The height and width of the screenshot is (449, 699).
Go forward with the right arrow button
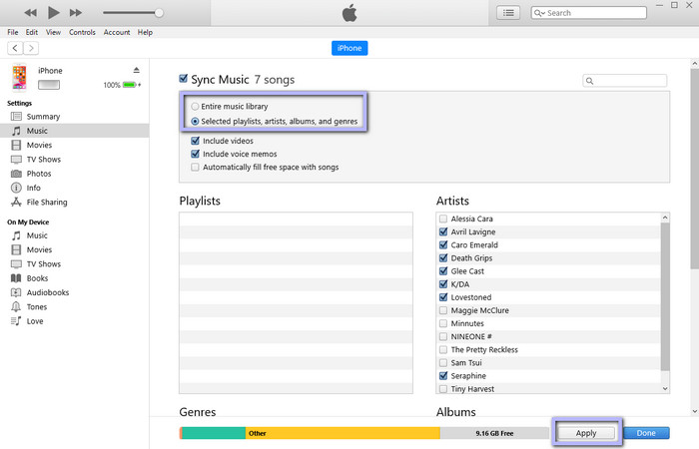tap(31, 48)
